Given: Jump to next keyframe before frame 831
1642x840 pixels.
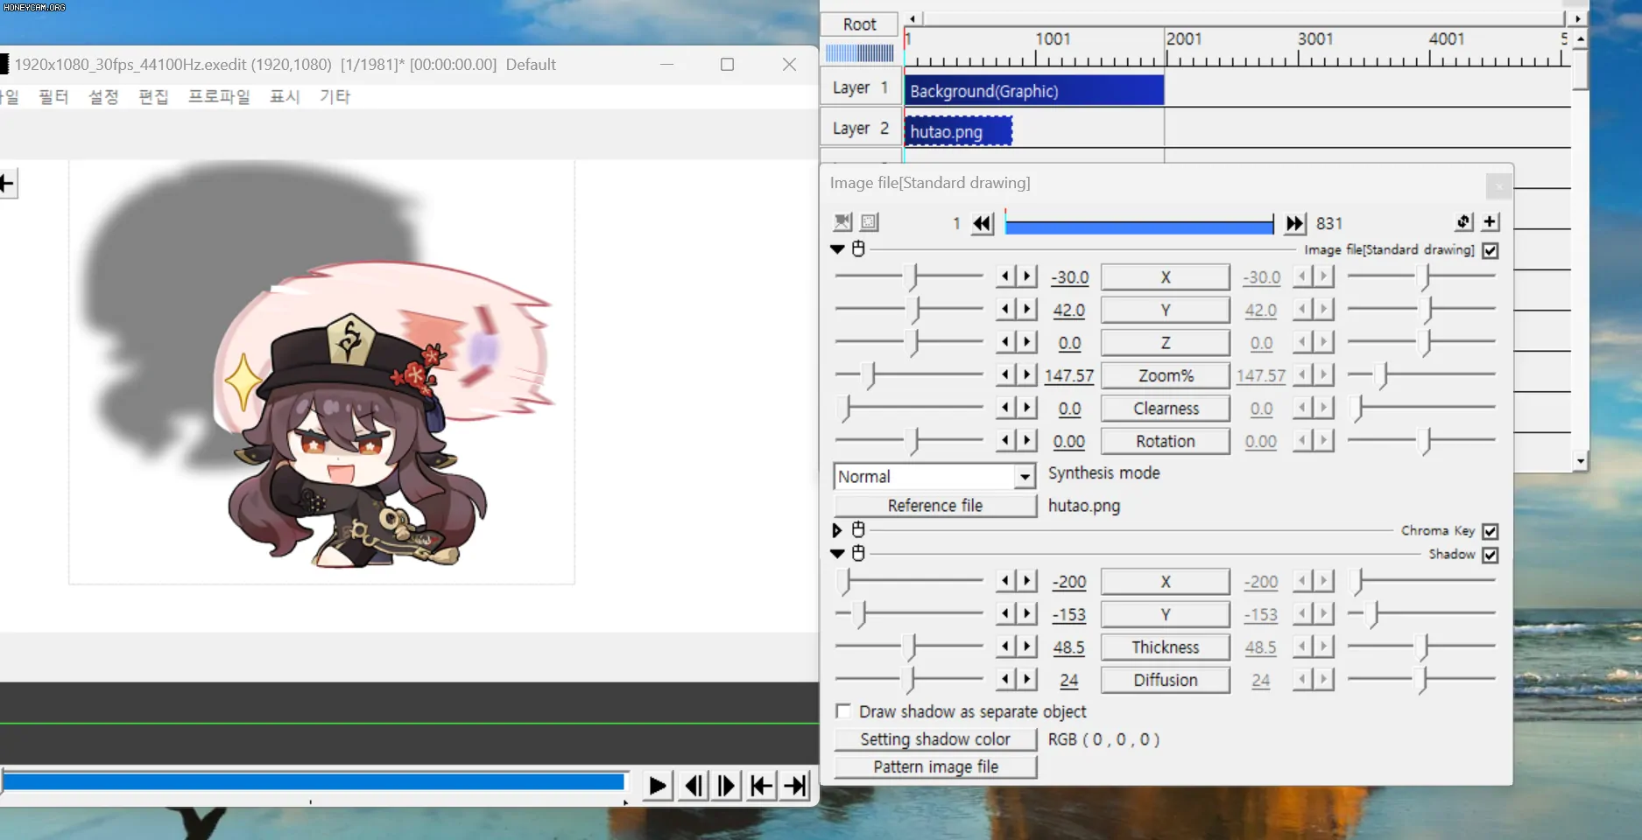Looking at the screenshot, I should [1294, 223].
